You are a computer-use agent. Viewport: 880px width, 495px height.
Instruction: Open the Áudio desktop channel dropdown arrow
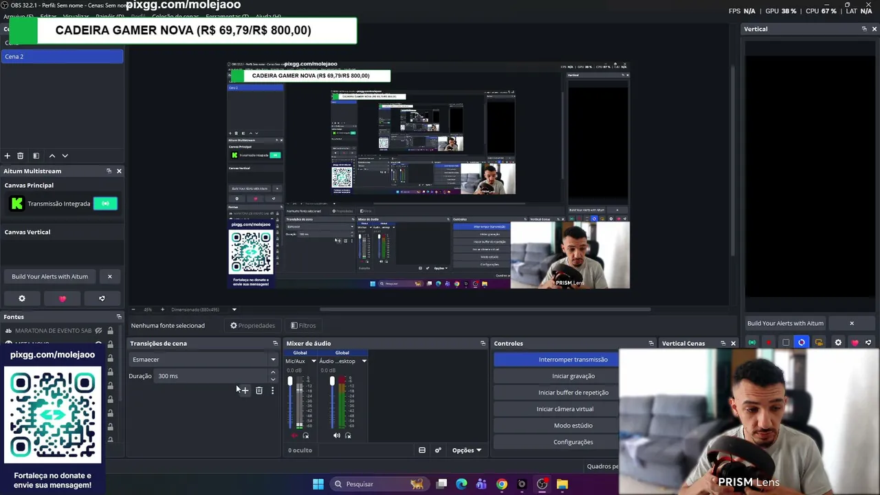[x=364, y=361]
